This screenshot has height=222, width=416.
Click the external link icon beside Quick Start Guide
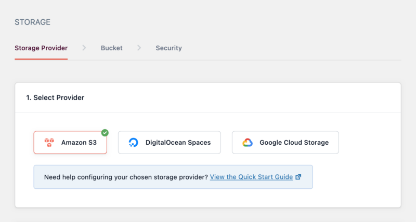pos(298,177)
